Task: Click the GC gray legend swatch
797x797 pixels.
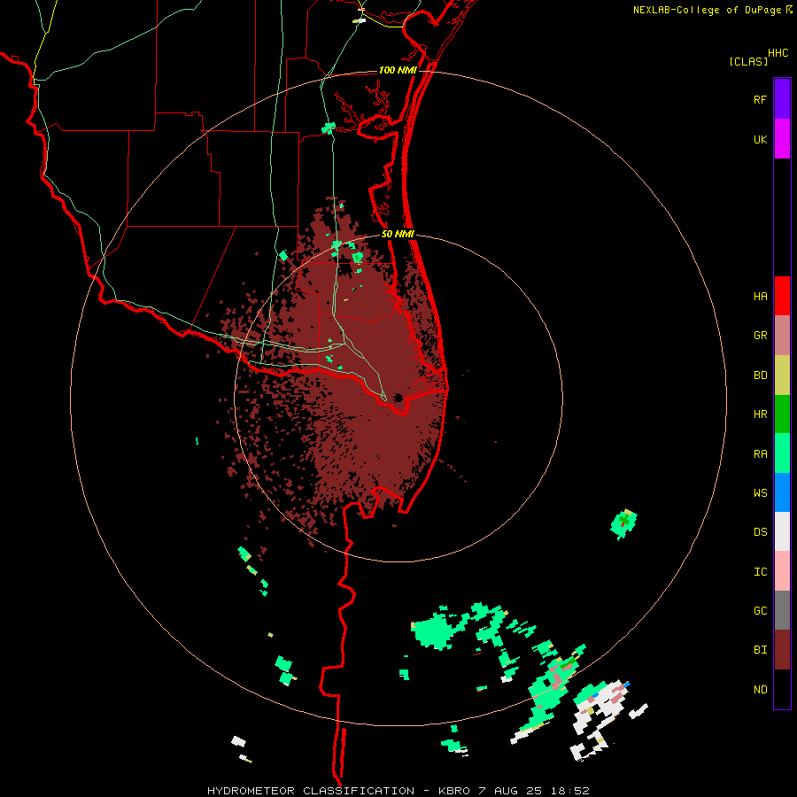Action: (782, 610)
